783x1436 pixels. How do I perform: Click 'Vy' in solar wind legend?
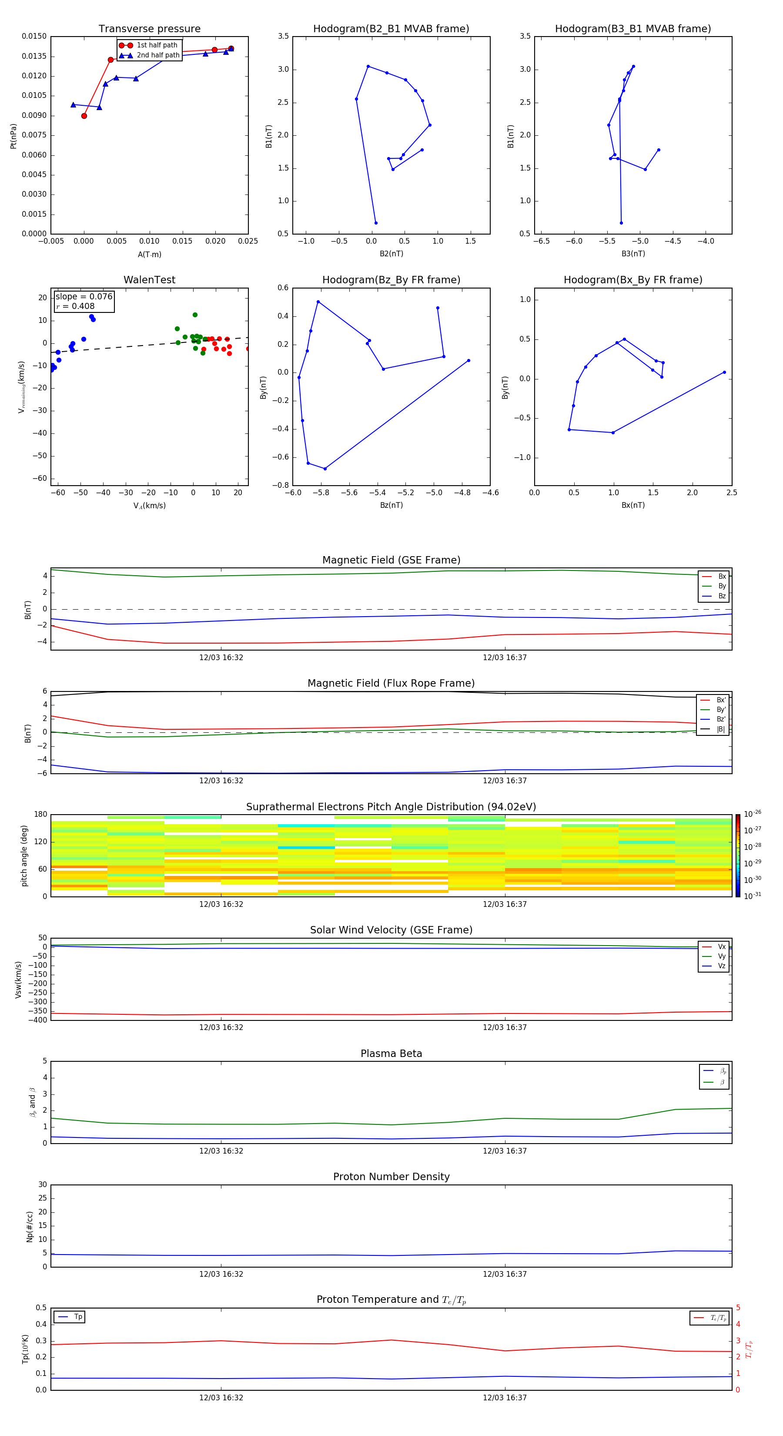pos(714,956)
